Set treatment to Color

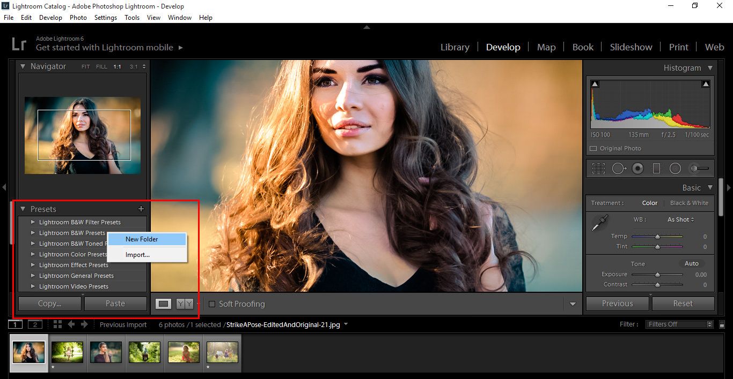649,203
